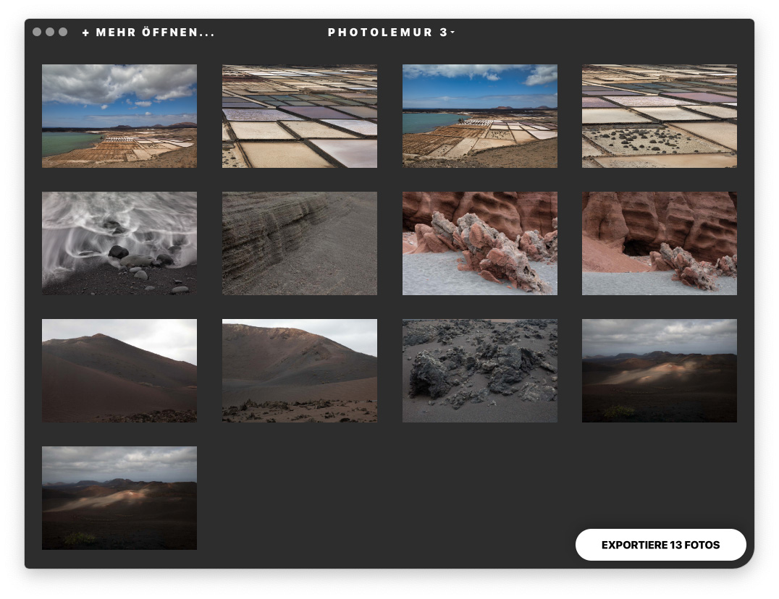This screenshot has height=599, width=779.
Task: Close the Photolemur window
Action: tap(37, 32)
